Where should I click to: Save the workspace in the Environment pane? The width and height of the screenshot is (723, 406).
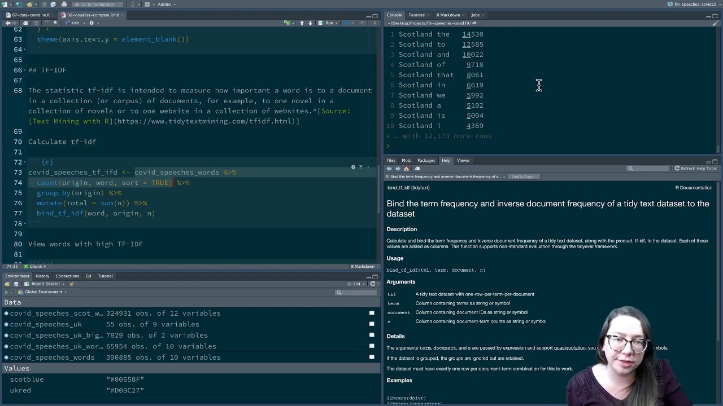[x=16, y=284]
